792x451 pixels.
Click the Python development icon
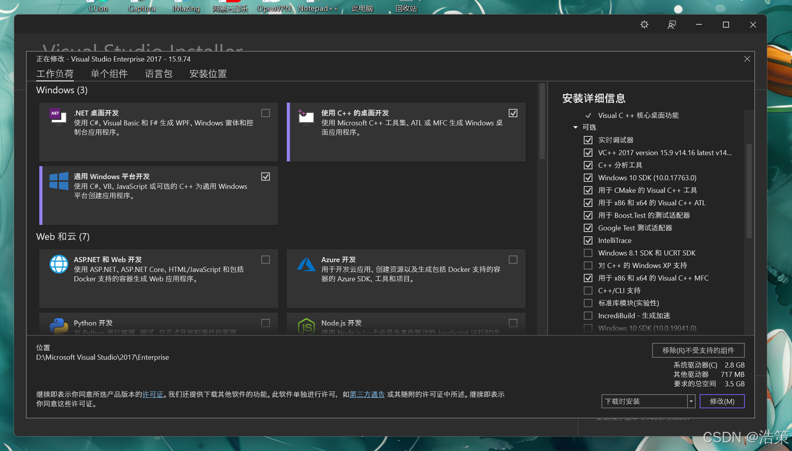59,326
